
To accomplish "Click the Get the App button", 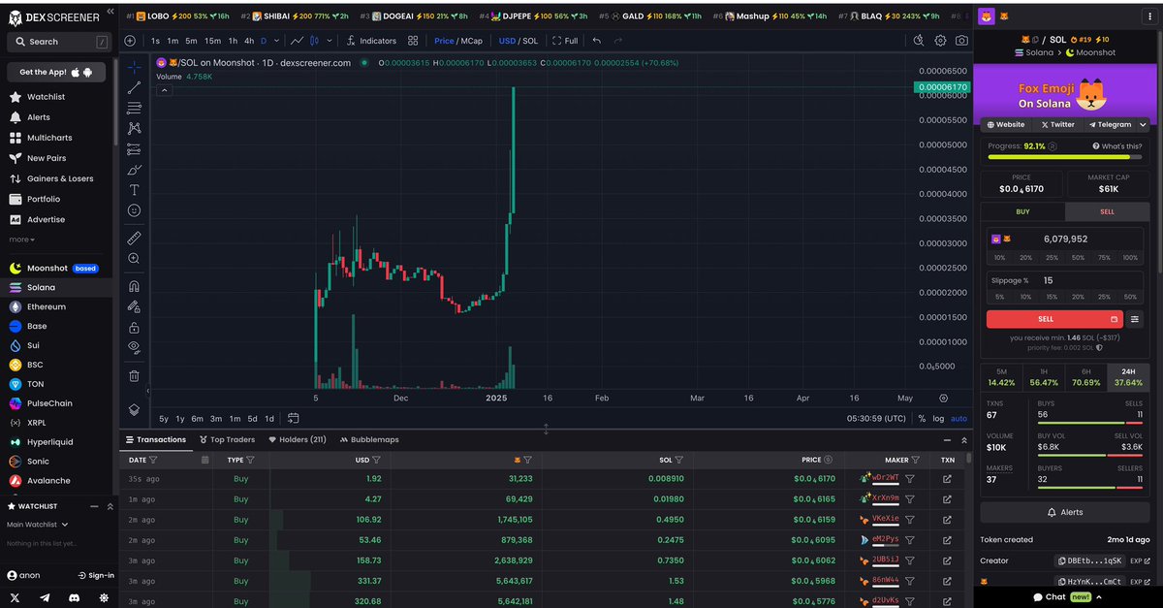I will 56,72.
